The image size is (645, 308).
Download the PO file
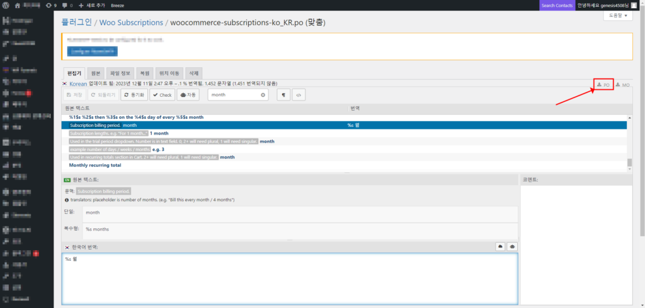coord(603,85)
